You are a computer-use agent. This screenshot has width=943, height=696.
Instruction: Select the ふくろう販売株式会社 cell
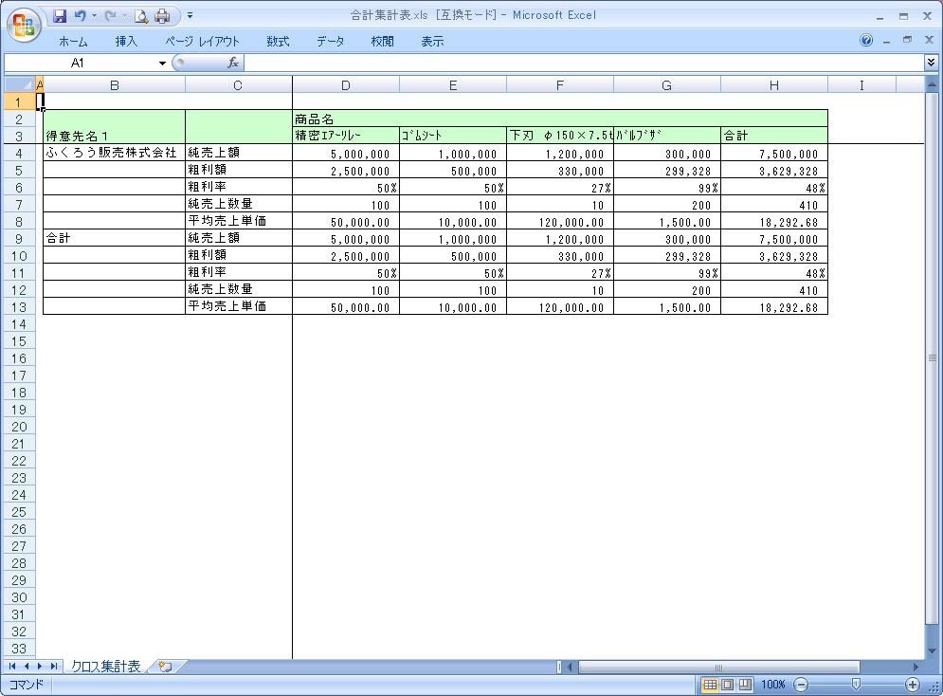(x=115, y=153)
